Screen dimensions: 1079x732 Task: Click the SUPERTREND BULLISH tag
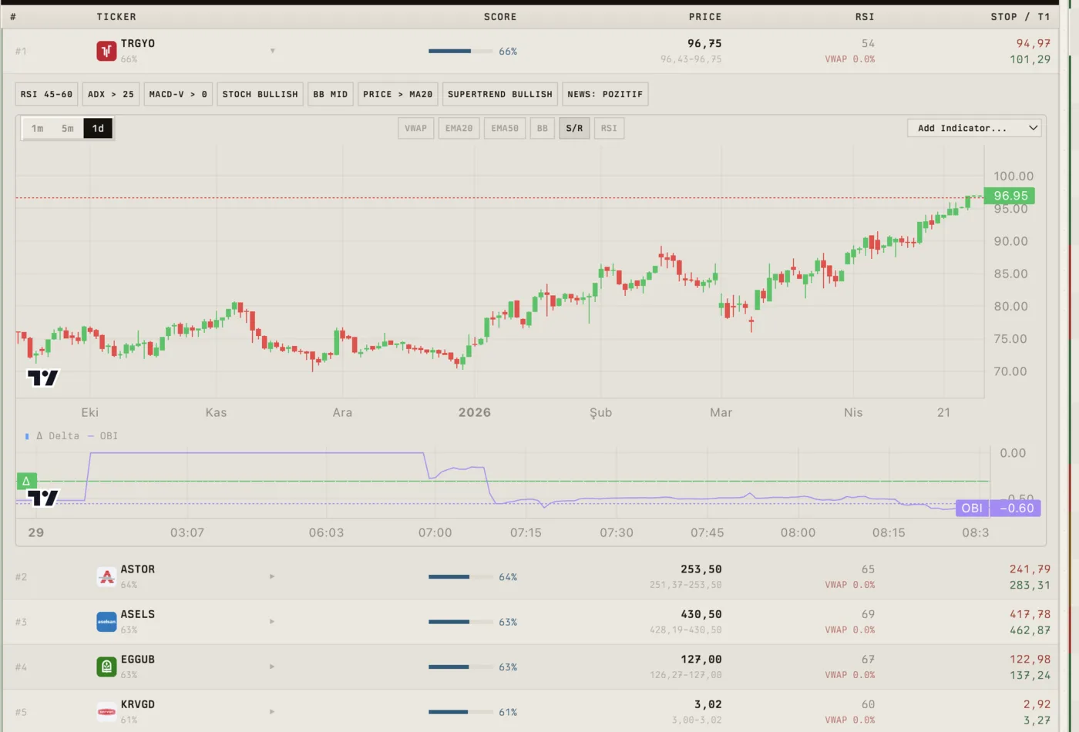pyautogui.click(x=500, y=94)
